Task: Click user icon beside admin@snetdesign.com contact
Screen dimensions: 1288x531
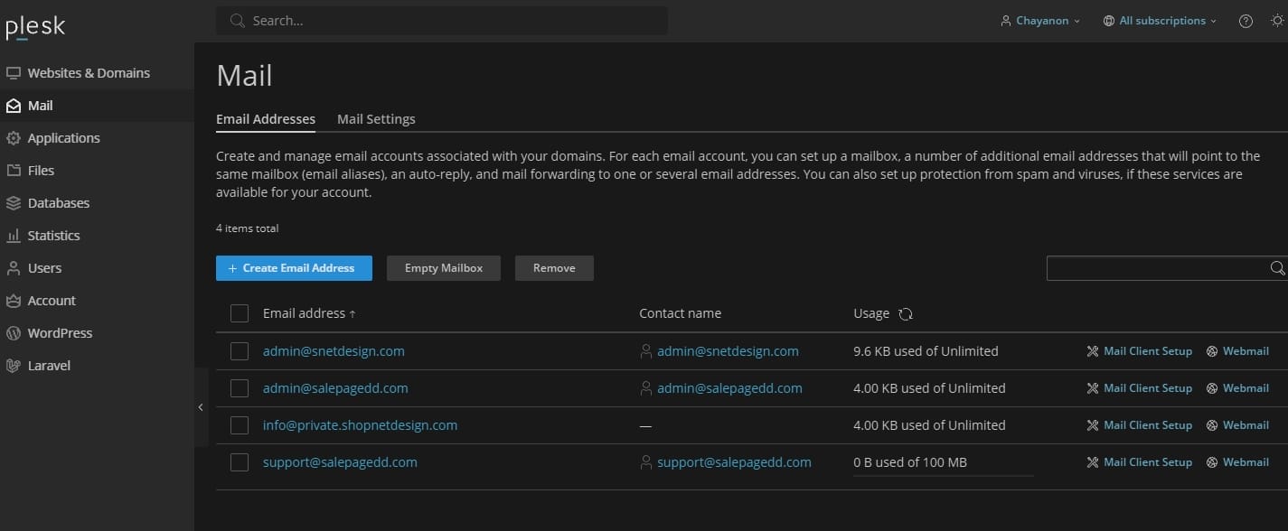Action: pyautogui.click(x=645, y=351)
